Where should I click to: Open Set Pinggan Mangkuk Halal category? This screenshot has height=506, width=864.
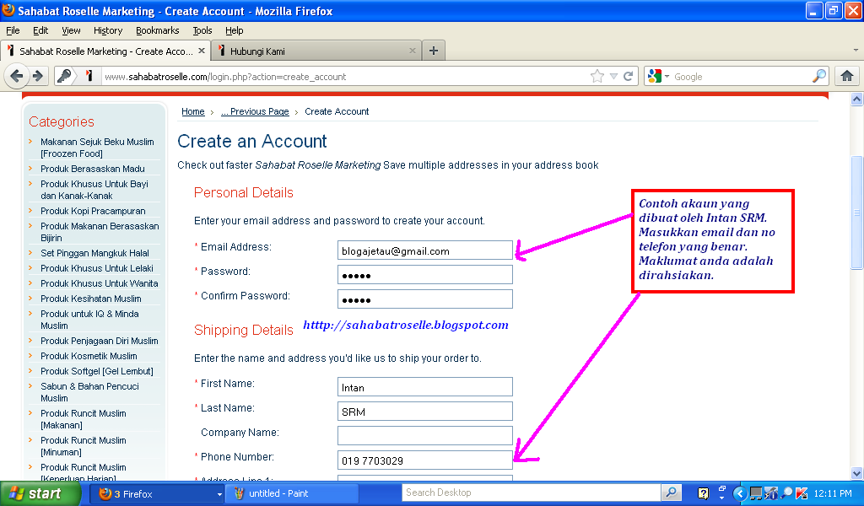click(x=94, y=253)
